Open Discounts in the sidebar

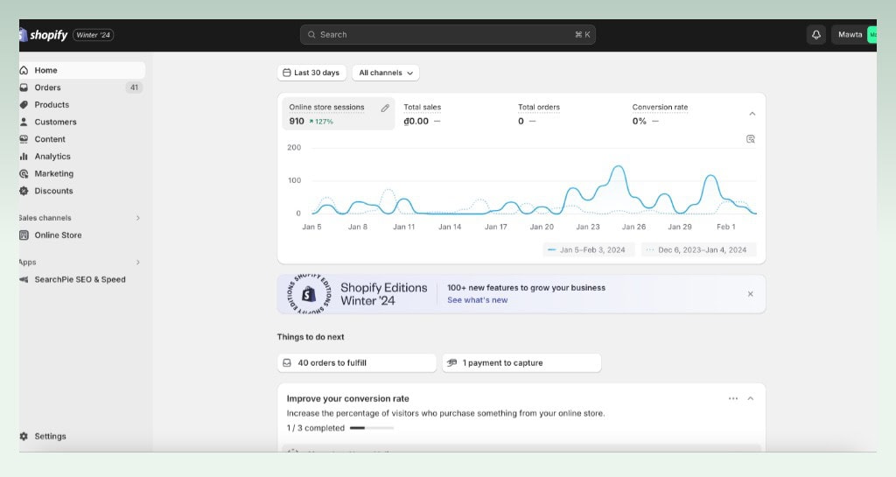tap(82, 191)
